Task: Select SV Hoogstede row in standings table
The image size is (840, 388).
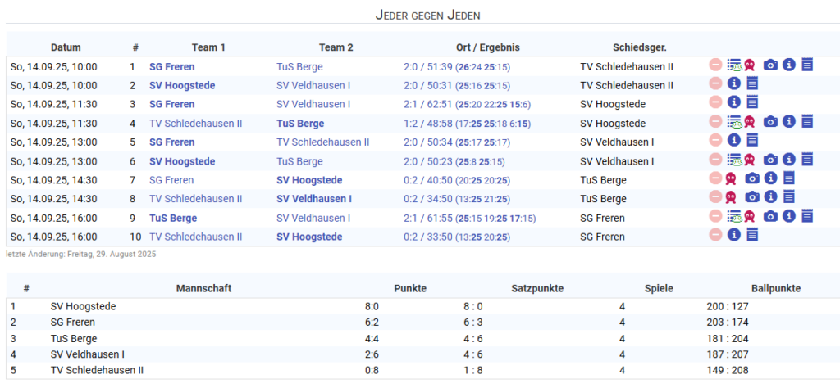Action: coord(83,306)
